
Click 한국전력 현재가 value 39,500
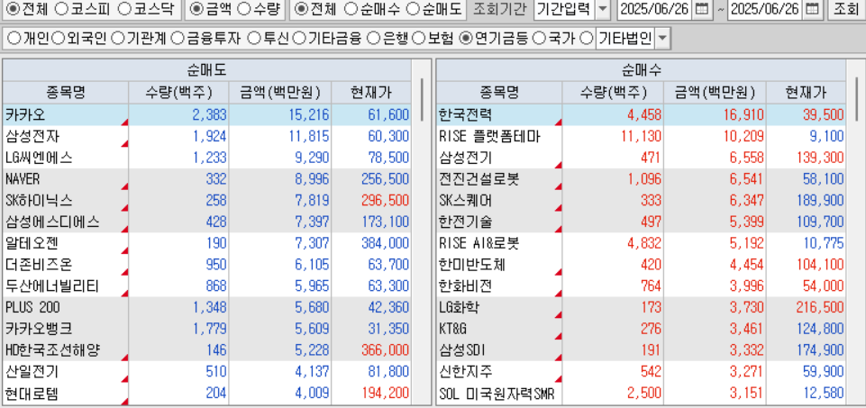click(823, 115)
